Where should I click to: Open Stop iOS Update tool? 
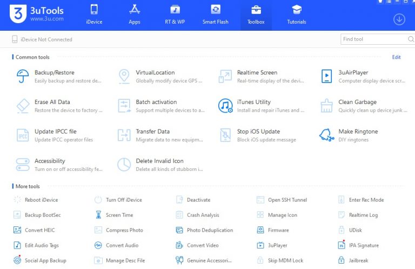(x=225, y=135)
